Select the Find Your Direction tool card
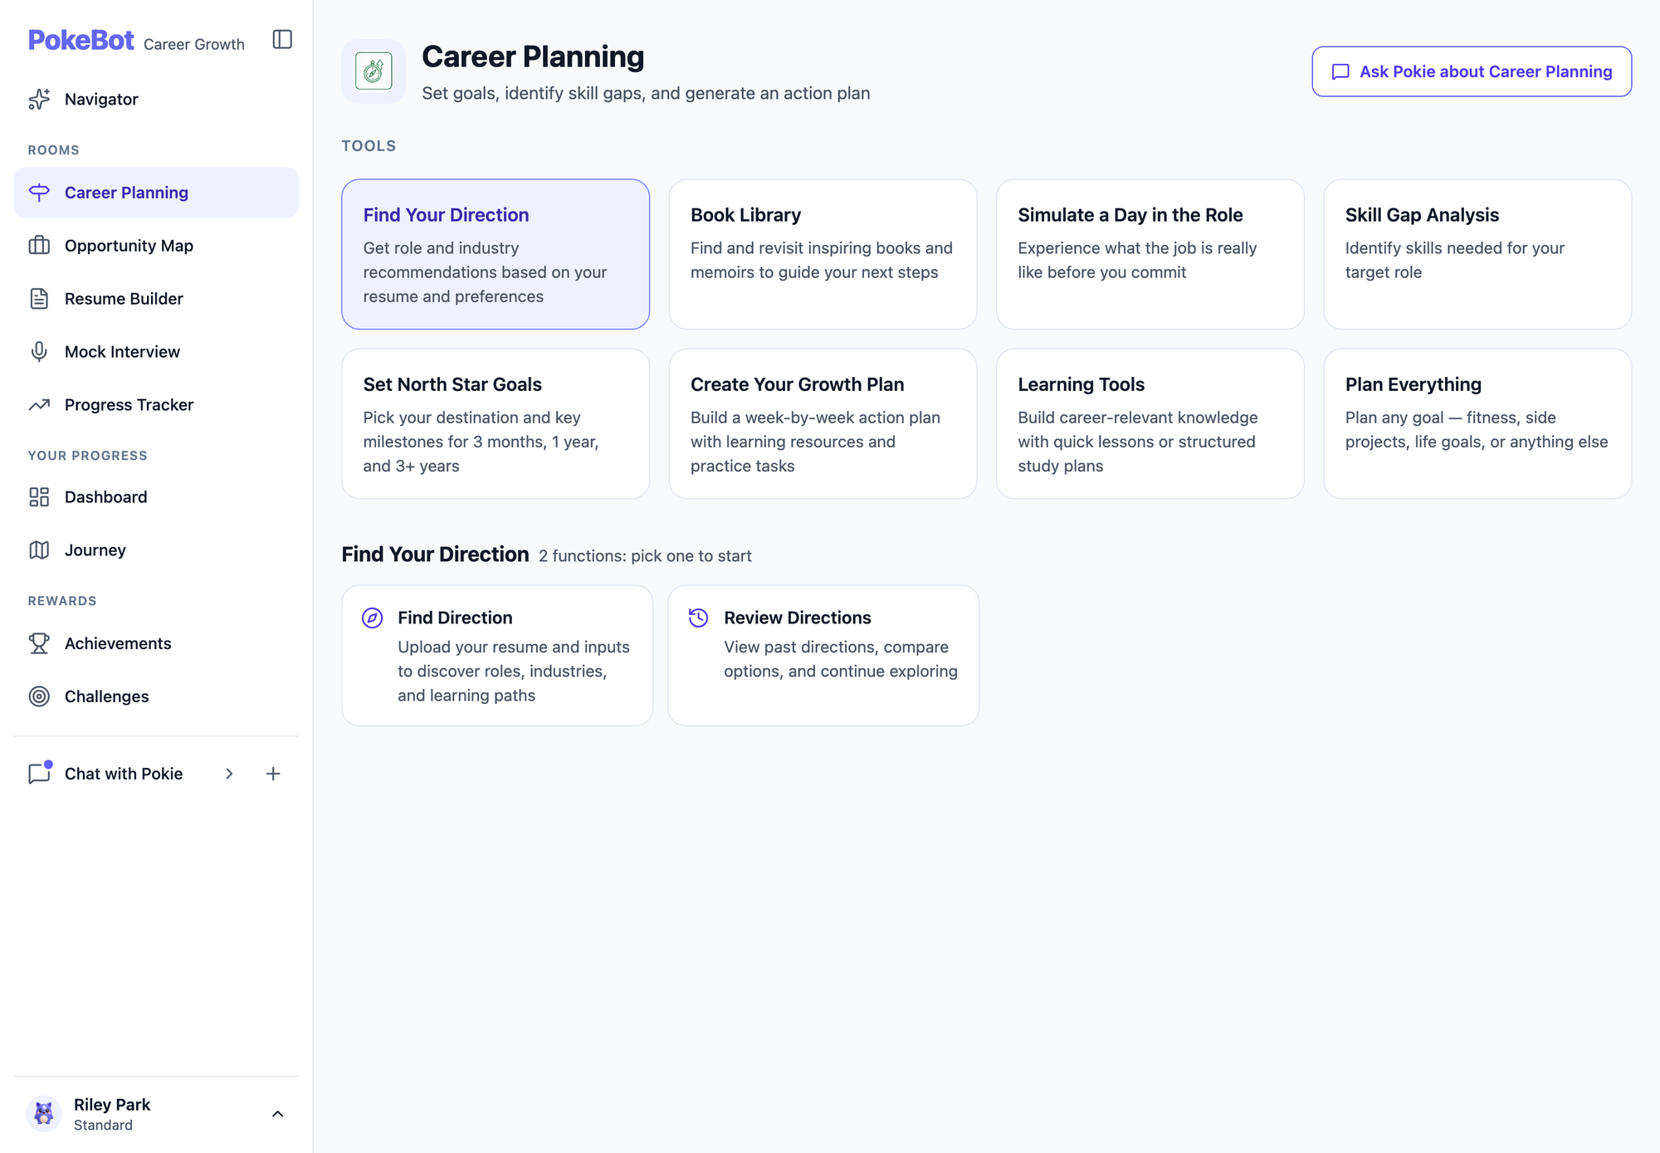The height and width of the screenshot is (1153, 1660). point(496,254)
